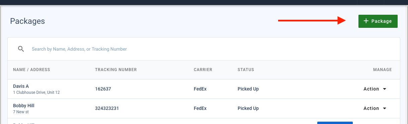Click the CARRIER column header
The height and width of the screenshot is (124, 408).
tap(203, 70)
